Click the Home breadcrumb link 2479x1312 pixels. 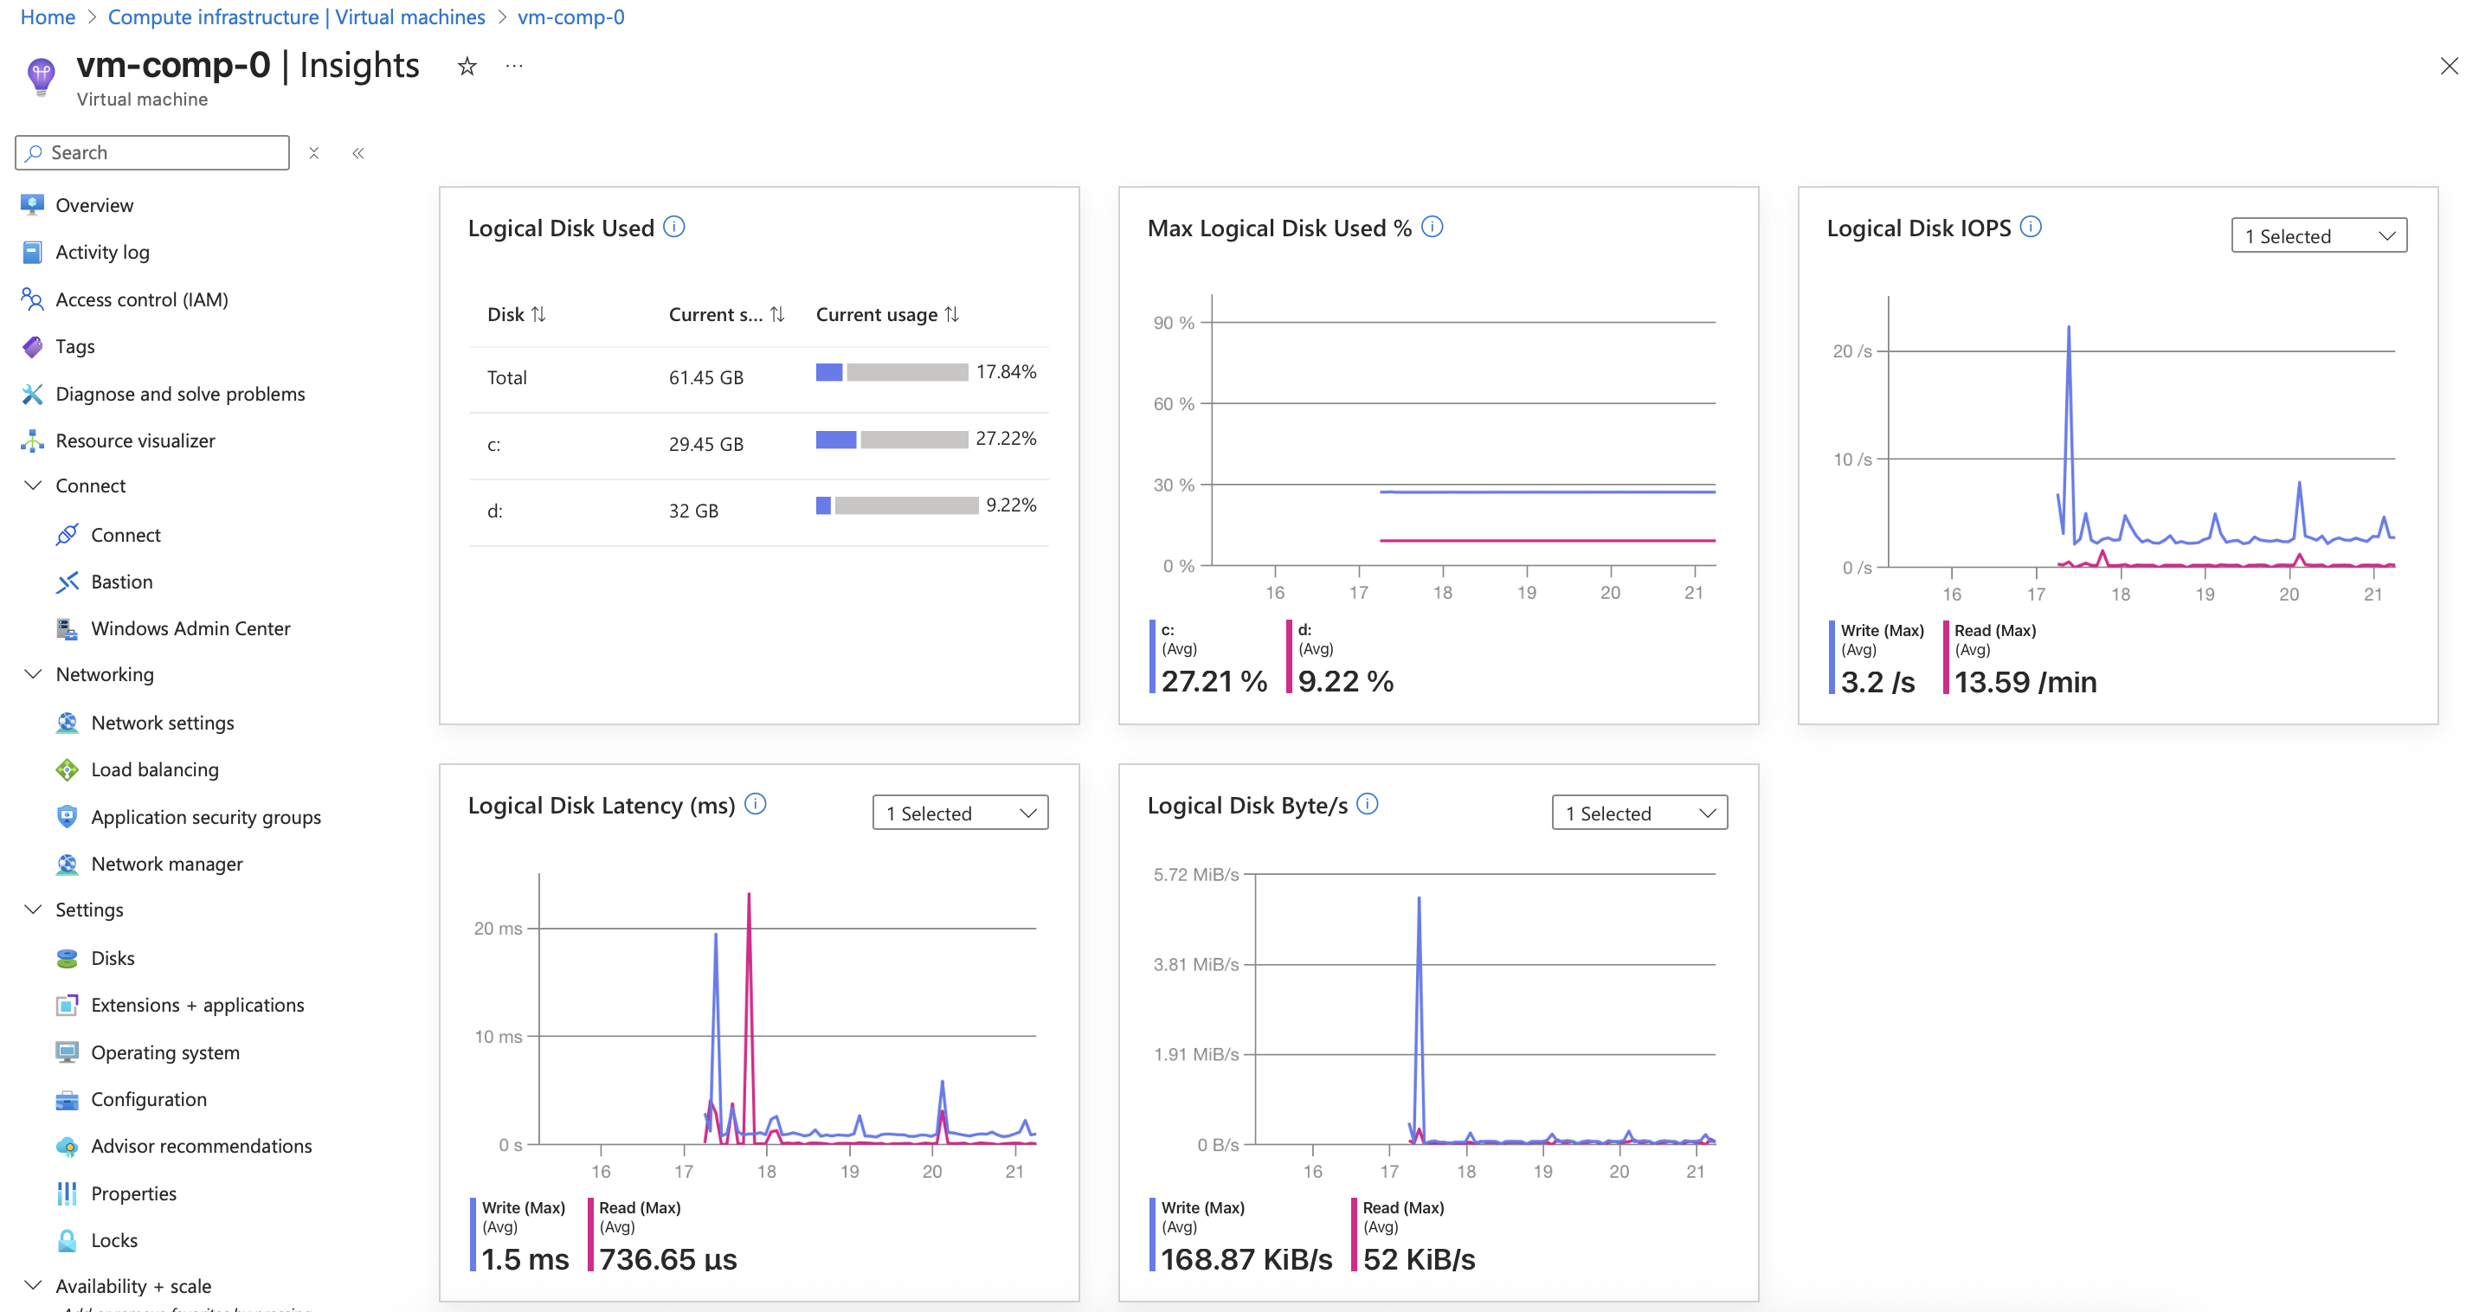click(46, 16)
